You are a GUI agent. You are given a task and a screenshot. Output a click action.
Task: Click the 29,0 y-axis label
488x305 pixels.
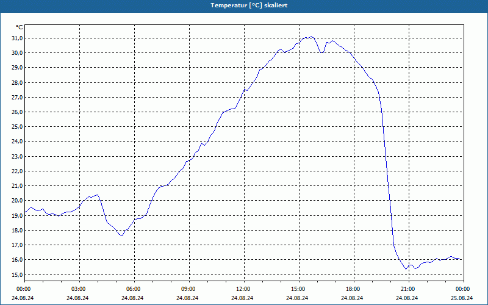(x=17, y=68)
